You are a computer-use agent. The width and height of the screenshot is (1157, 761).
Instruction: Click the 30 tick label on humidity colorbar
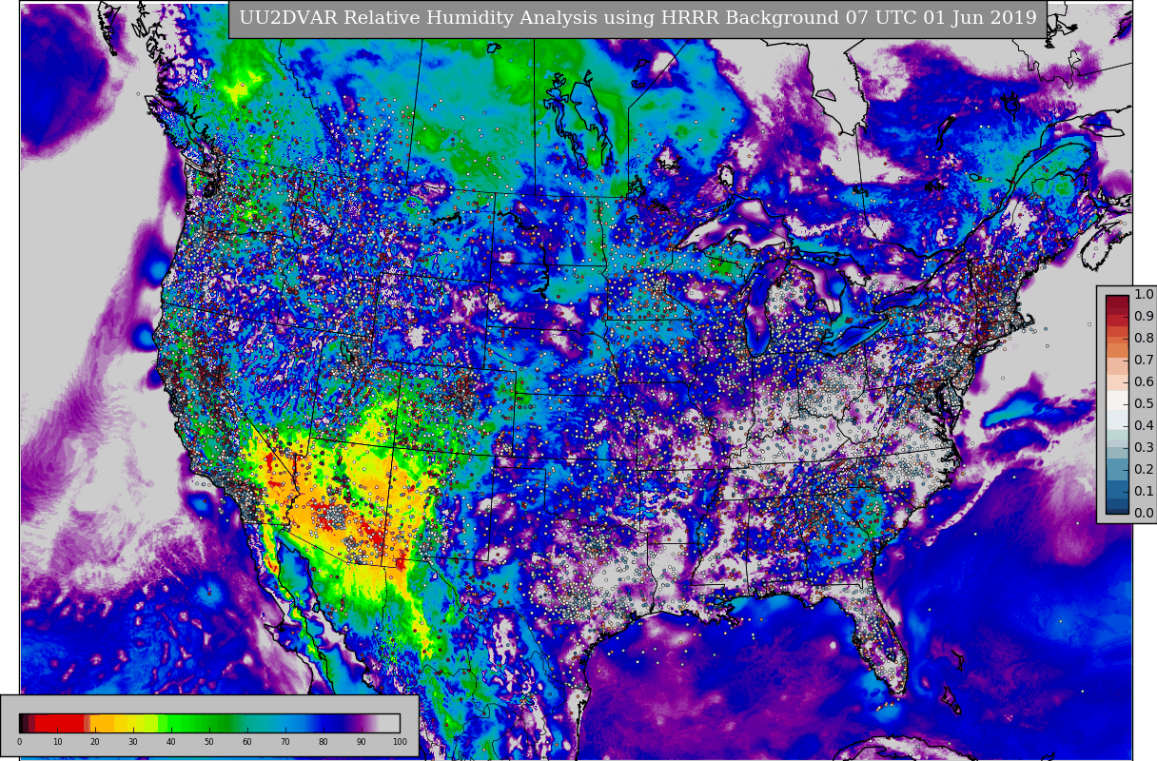click(133, 742)
